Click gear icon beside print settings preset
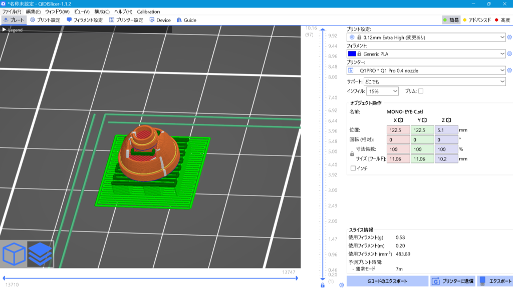The width and height of the screenshot is (513, 288). (x=509, y=37)
